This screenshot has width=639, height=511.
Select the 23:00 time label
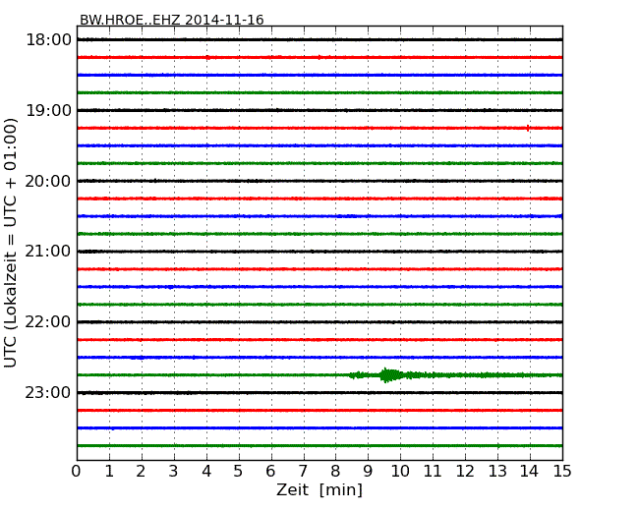48,393
